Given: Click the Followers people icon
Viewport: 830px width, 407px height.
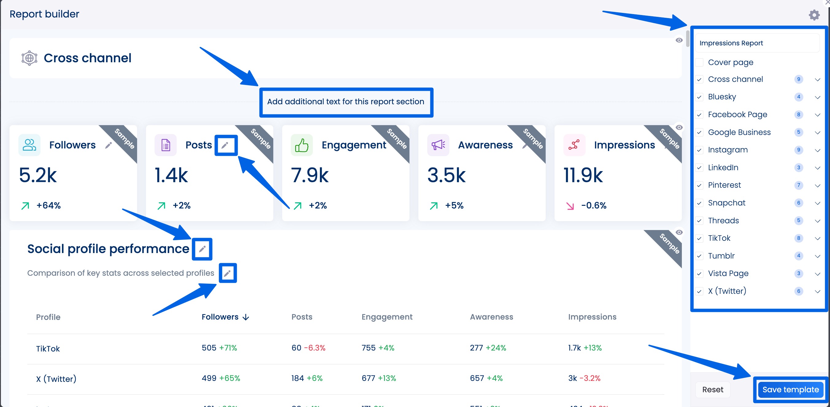Looking at the screenshot, I should [29, 145].
